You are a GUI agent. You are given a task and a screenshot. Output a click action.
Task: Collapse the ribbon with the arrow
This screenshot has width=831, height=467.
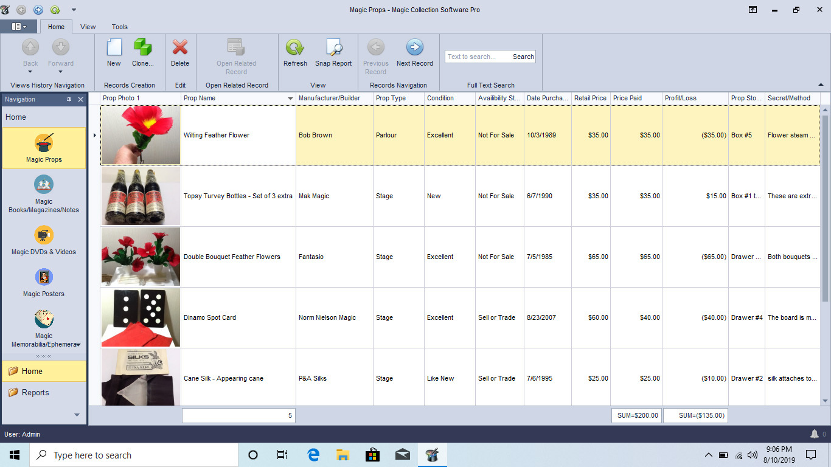pyautogui.click(x=821, y=85)
